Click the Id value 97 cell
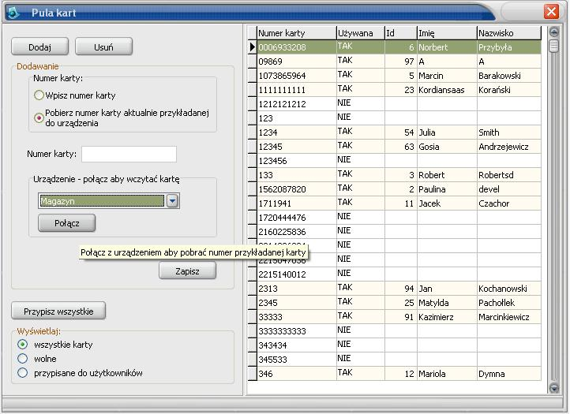The height and width of the screenshot is (414, 570). (x=401, y=62)
